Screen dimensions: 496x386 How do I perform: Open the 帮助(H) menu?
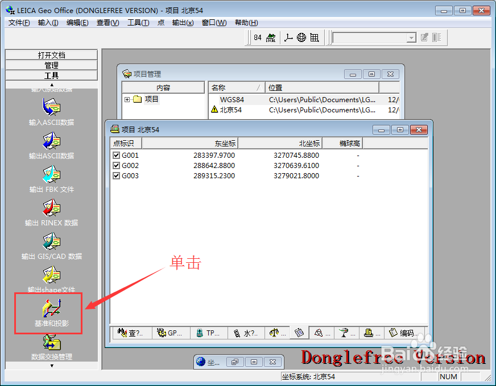[246, 23]
